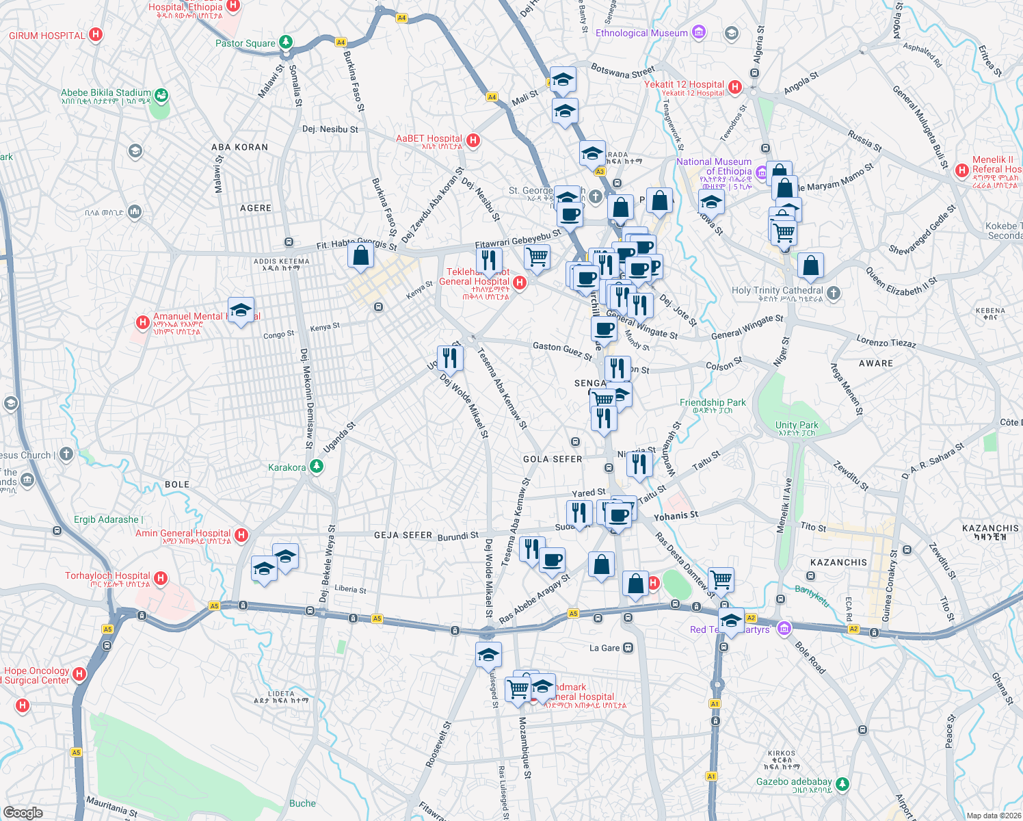
Task: Open the cafe marker on Ras Abebe Aragay St
Action: [x=553, y=561]
